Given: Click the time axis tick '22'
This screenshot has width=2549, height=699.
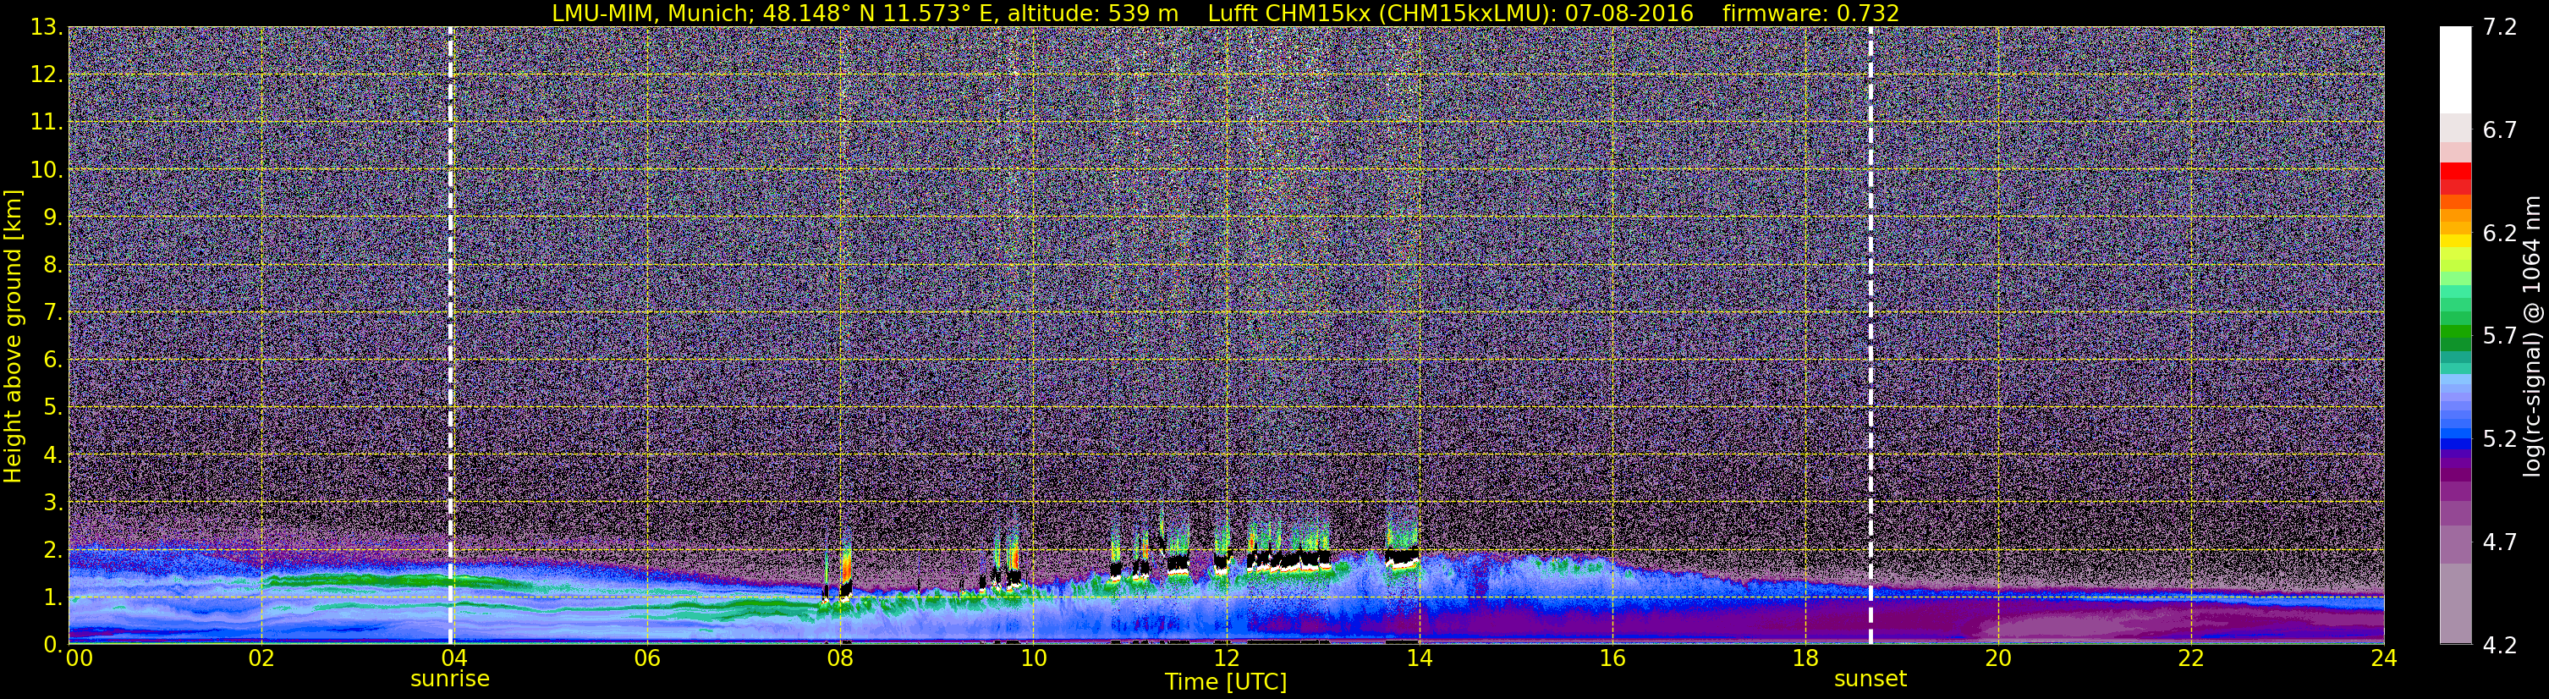Looking at the screenshot, I should point(2191,658).
